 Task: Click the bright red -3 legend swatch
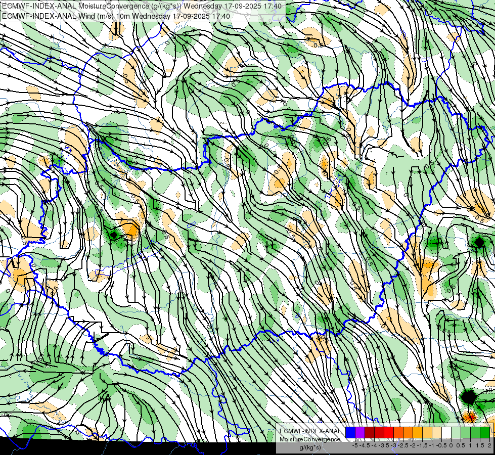point(389,432)
